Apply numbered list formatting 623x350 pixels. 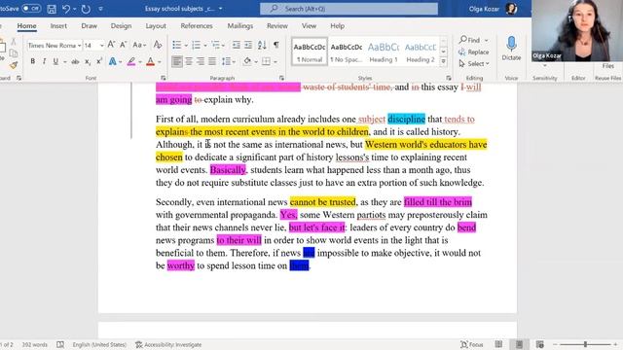tap(197, 45)
